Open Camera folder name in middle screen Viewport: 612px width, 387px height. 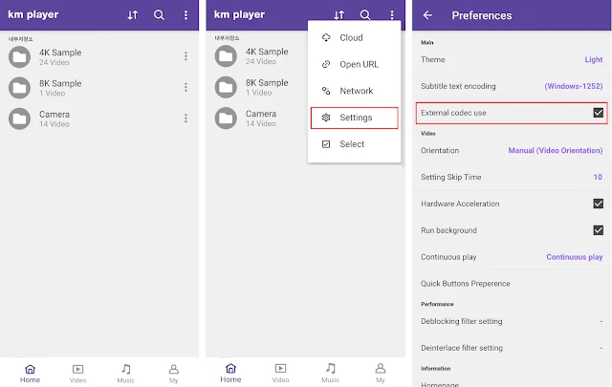[x=261, y=114]
